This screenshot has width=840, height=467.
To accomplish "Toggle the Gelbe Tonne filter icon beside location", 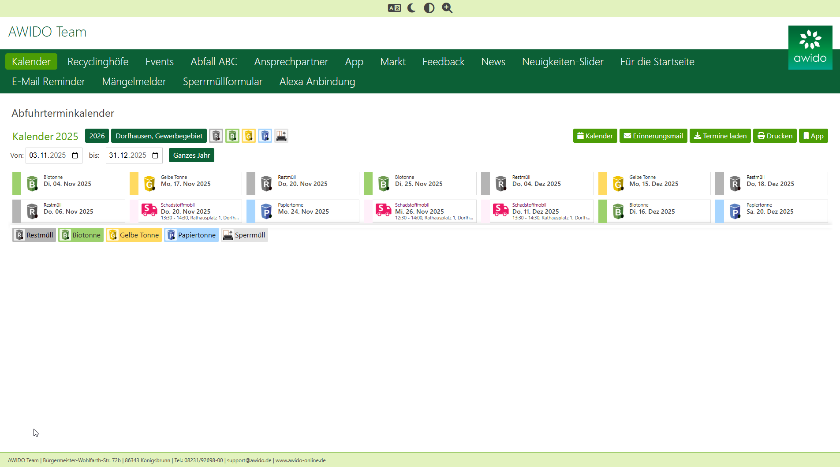I will point(249,136).
